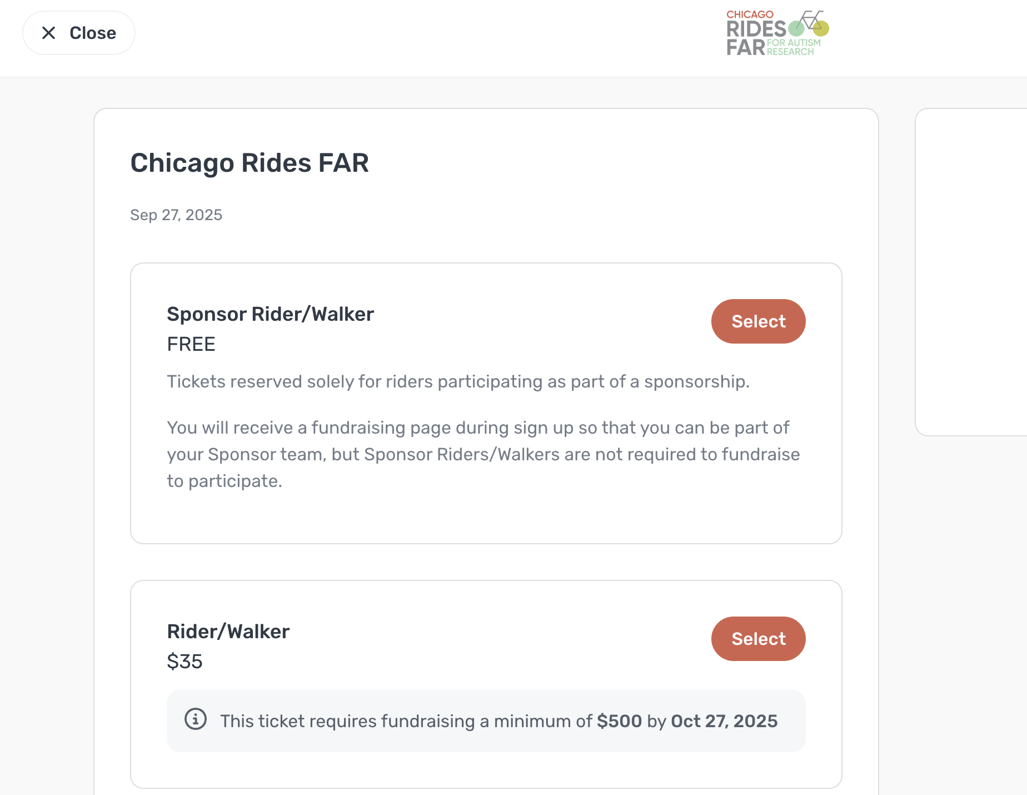Click the Rider/Walker ticket title

[x=228, y=632]
